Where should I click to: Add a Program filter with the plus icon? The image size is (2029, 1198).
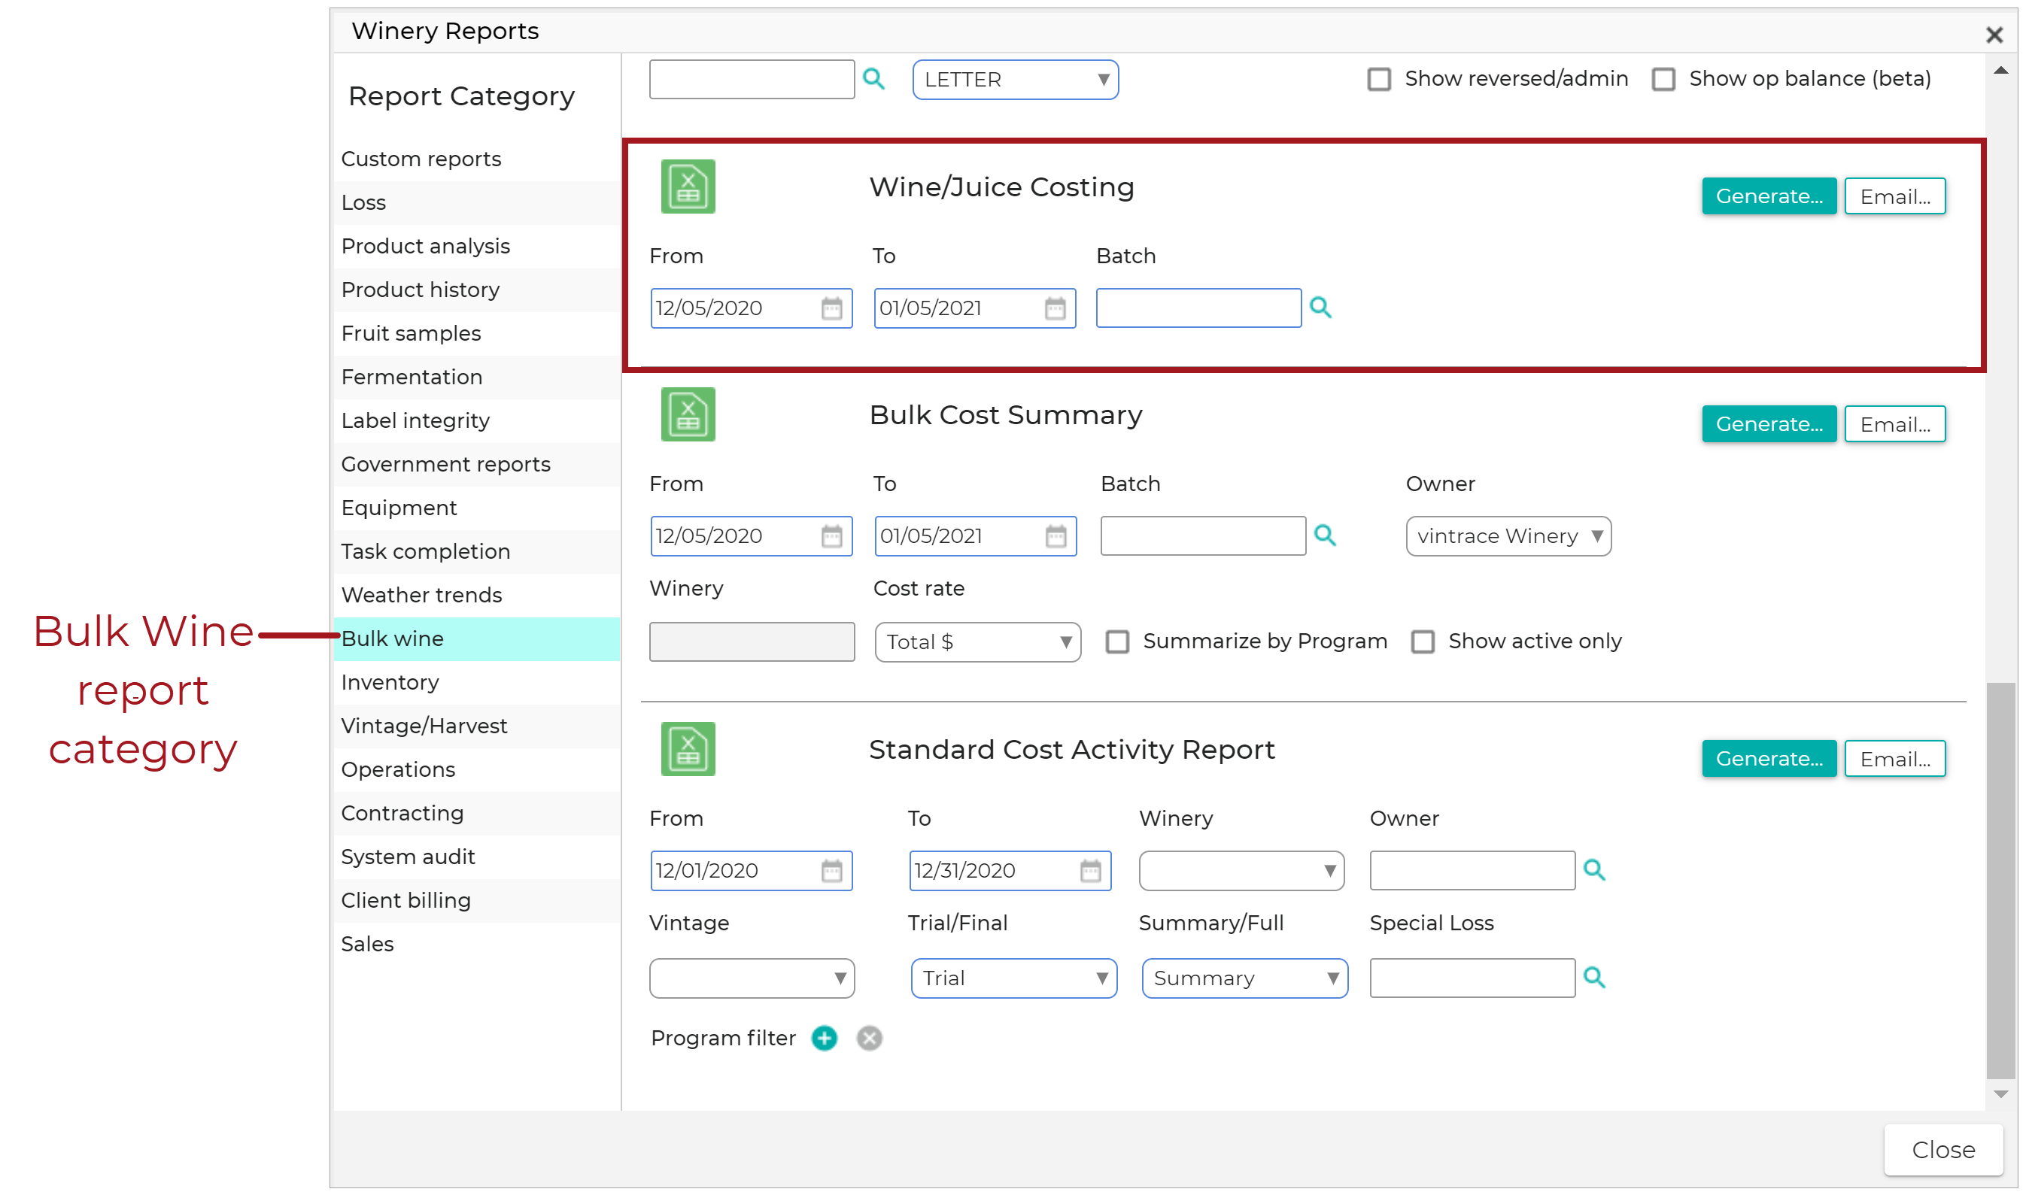tap(824, 1037)
